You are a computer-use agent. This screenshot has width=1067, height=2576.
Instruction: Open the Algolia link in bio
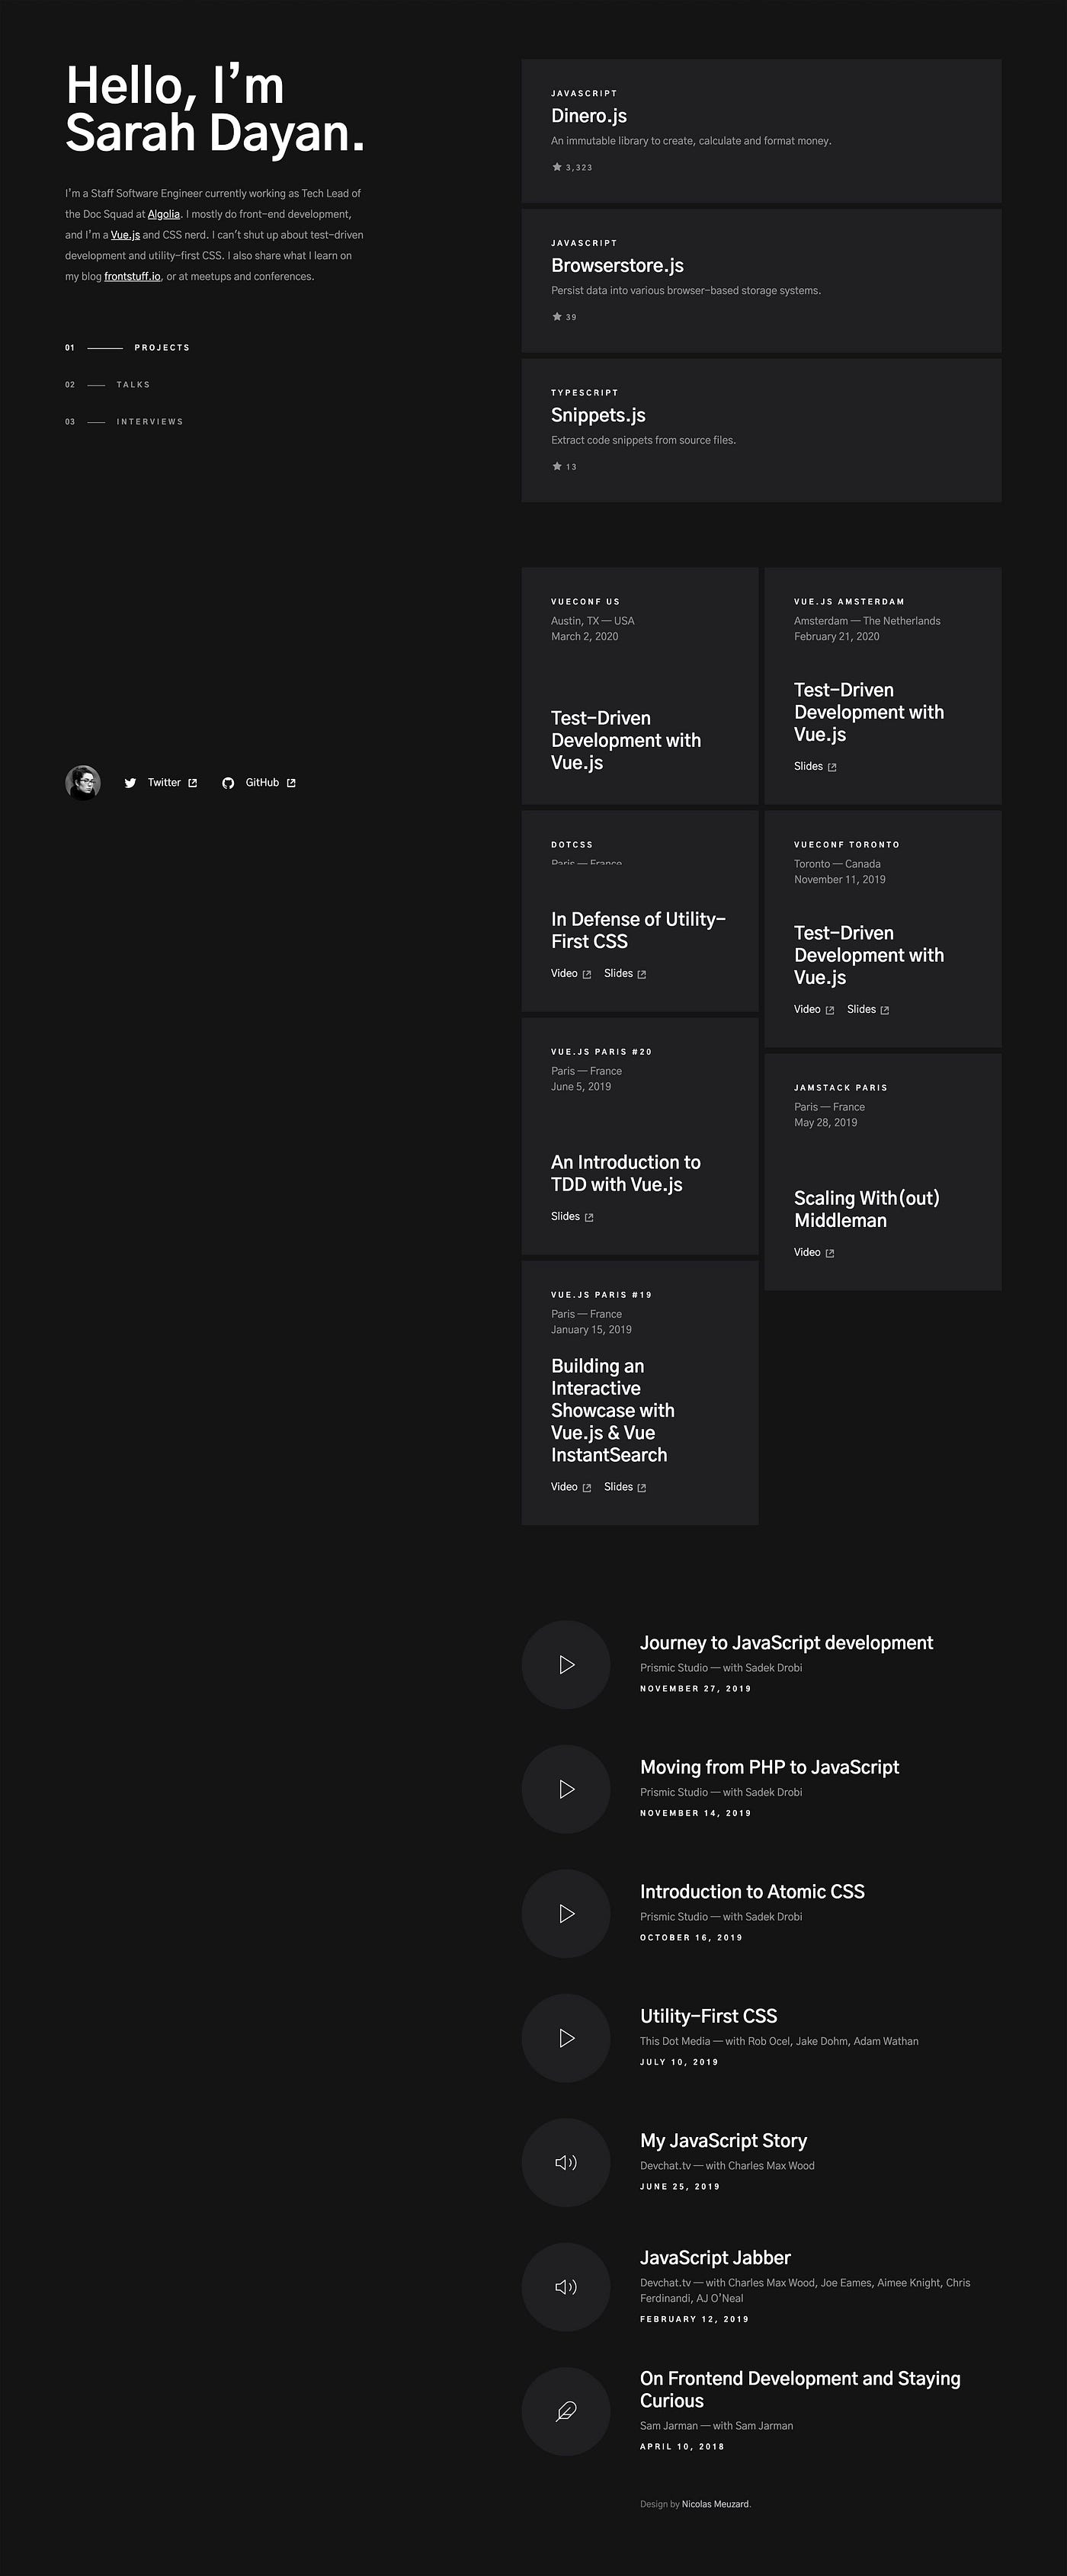[x=164, y=214]
